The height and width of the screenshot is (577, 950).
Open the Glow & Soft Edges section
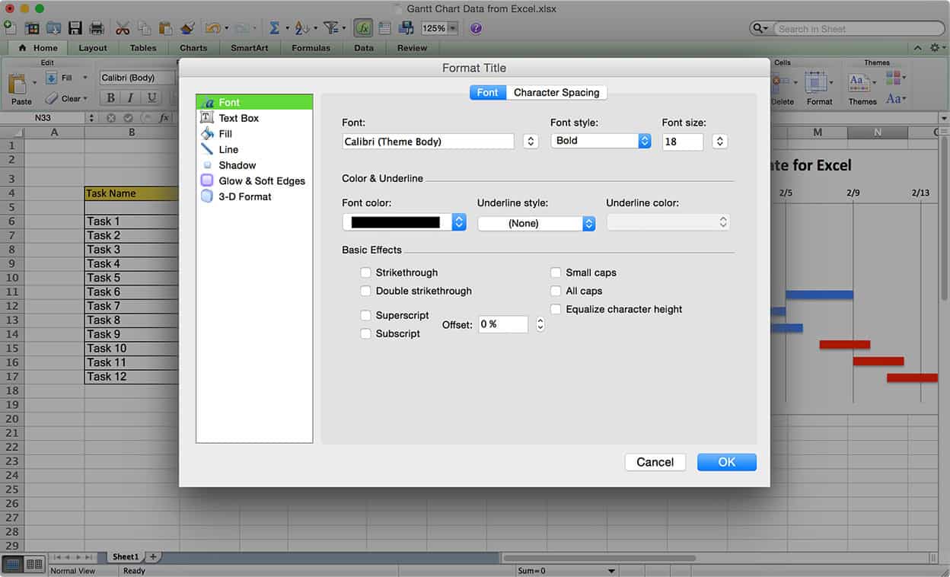[261, 181]
